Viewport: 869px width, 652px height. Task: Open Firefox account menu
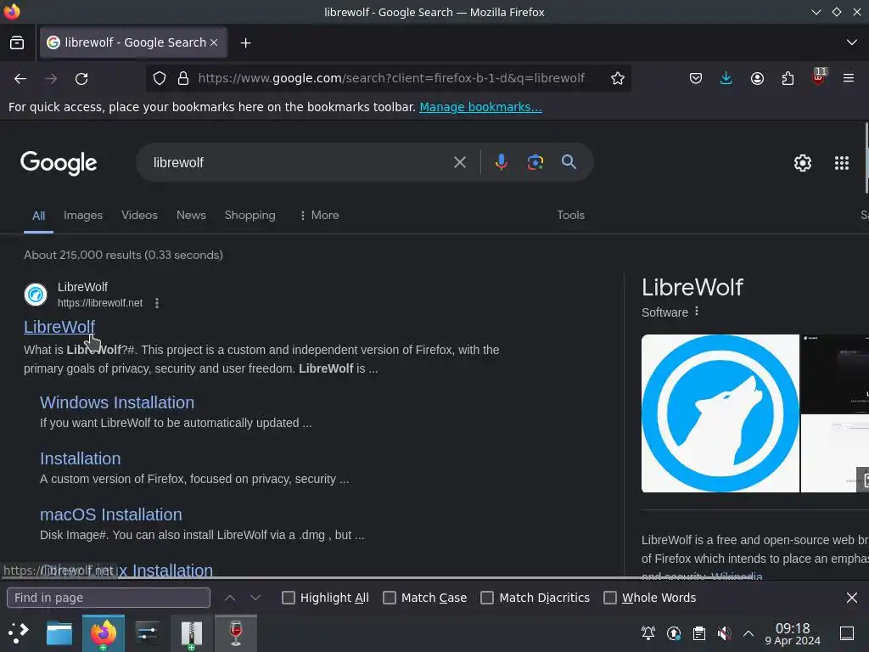pos(757,79)
